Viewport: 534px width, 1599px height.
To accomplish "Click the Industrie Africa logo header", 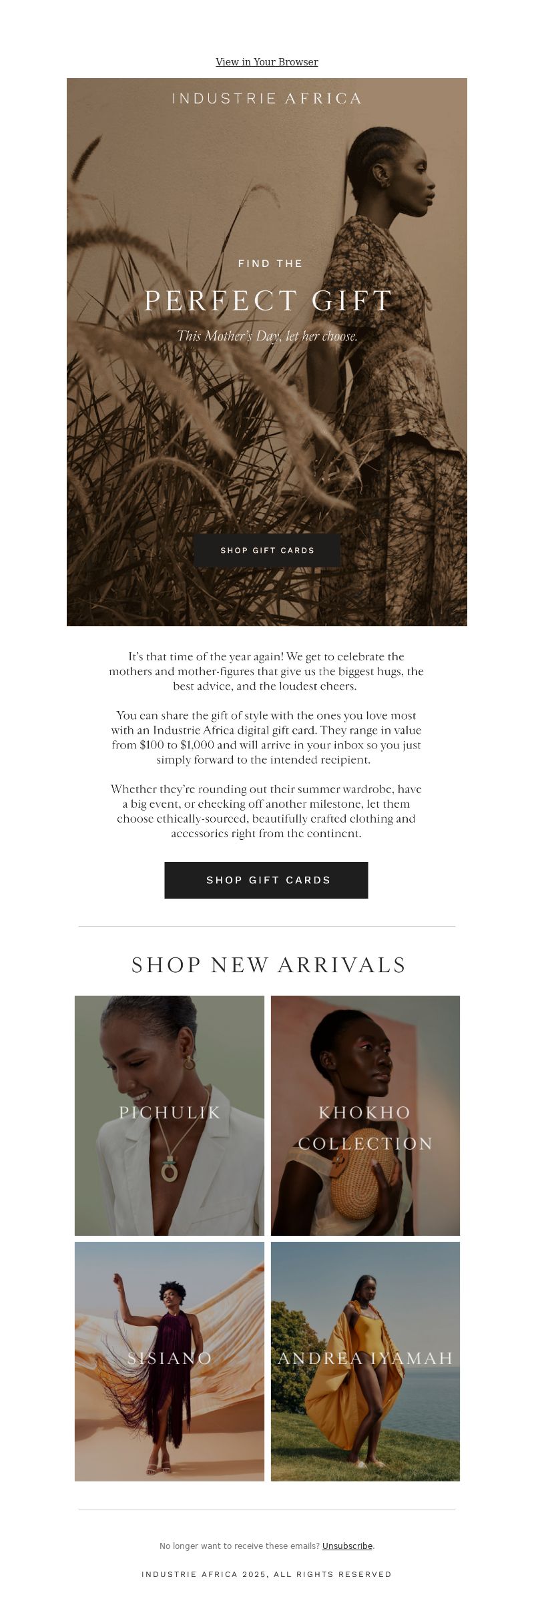I will [267, 99].
